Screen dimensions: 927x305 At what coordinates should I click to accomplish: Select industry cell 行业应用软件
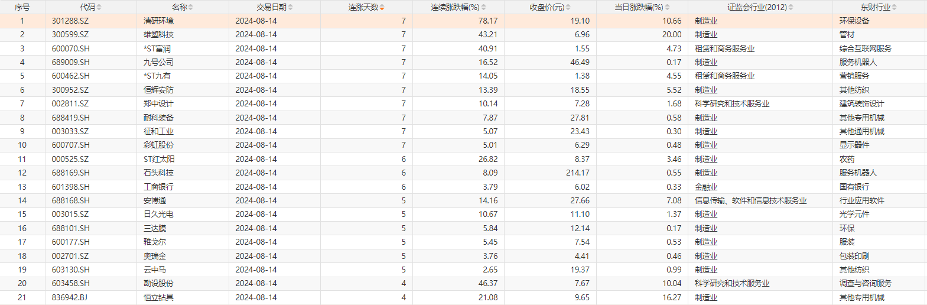click(x=862, y=200)
